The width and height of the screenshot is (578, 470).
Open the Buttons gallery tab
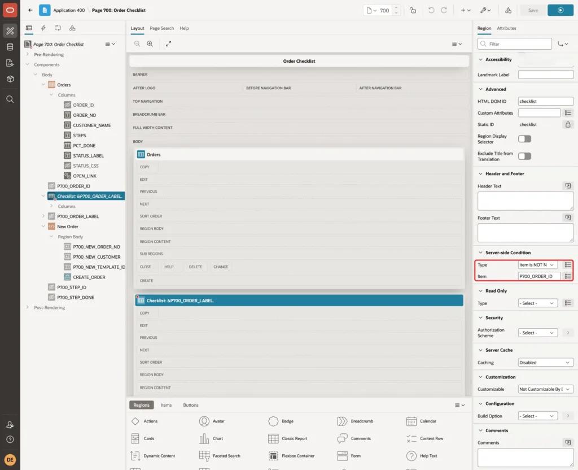pos(191,405)
